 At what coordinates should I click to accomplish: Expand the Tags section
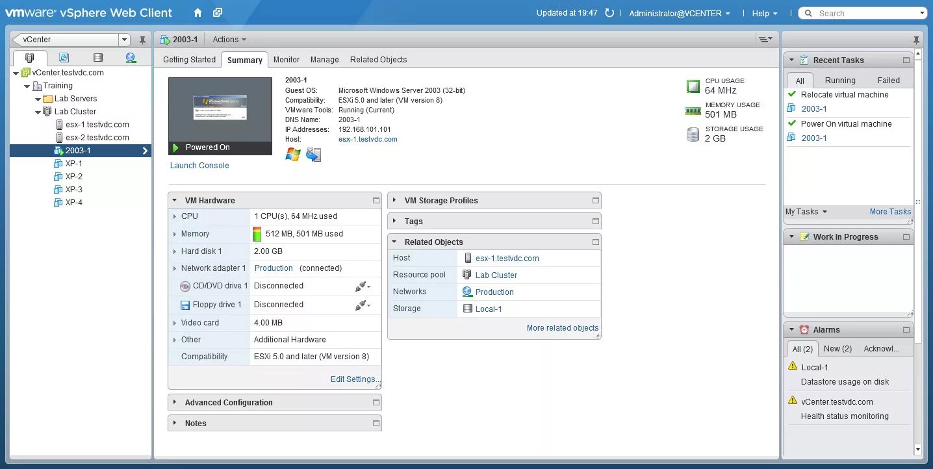point(394,222)
